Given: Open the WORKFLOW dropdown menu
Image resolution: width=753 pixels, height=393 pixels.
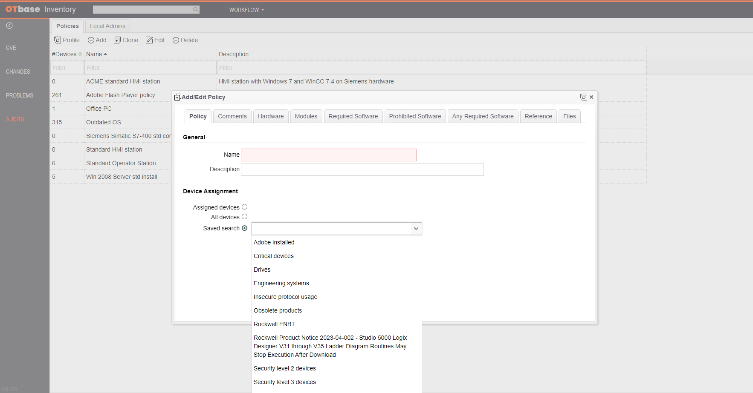Looking at the screenshot, I should 246,10.
